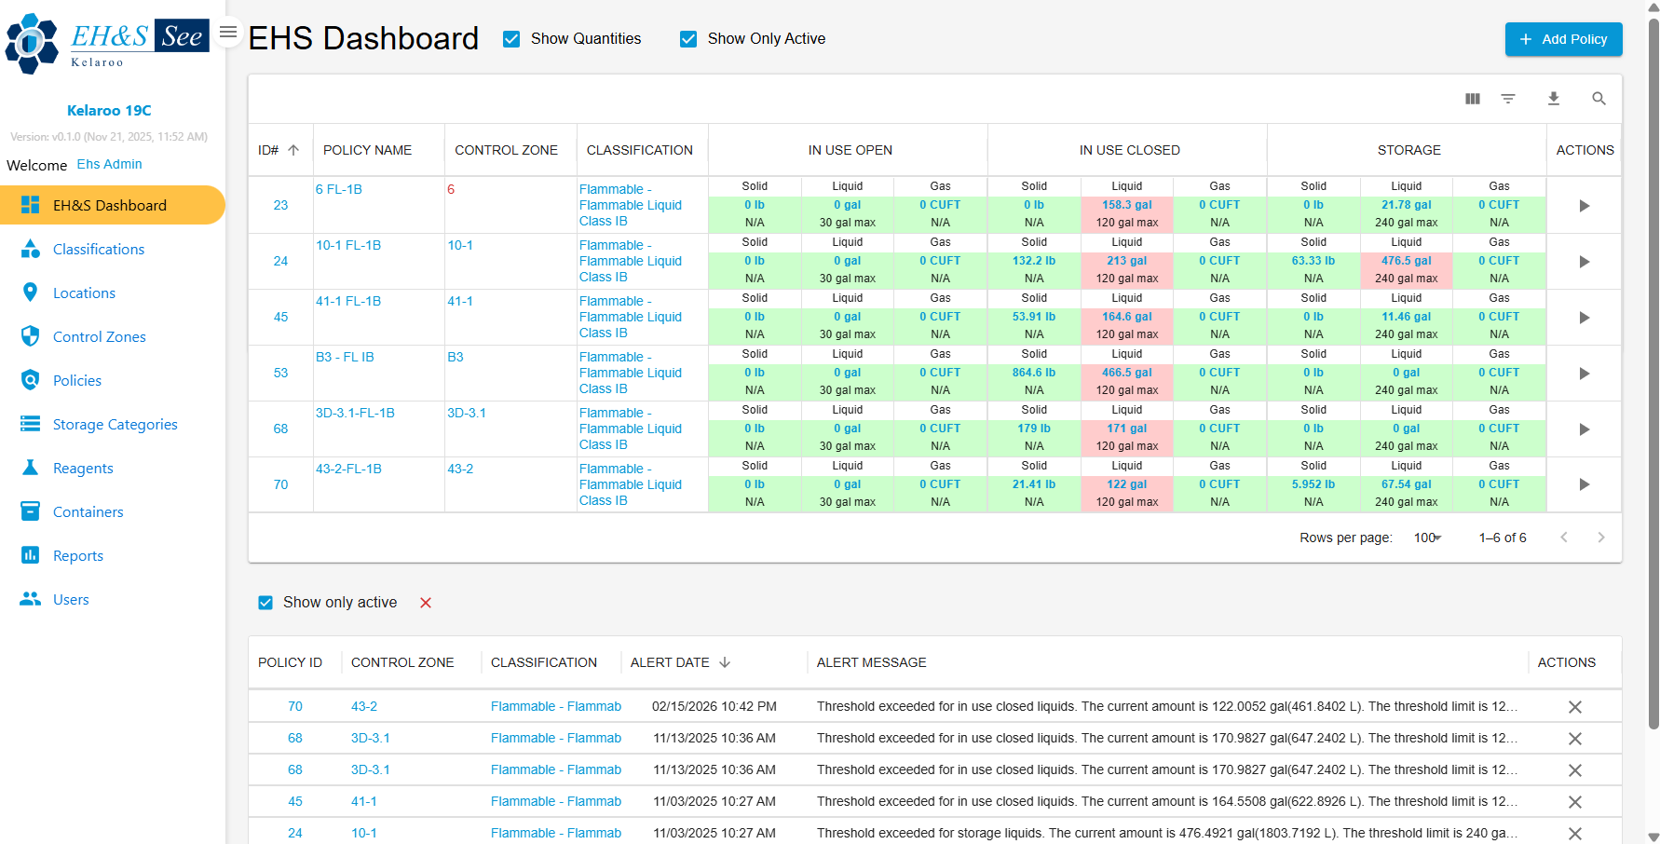Click the Add Policy button
1660x844 pixels.
point(1563,39)
